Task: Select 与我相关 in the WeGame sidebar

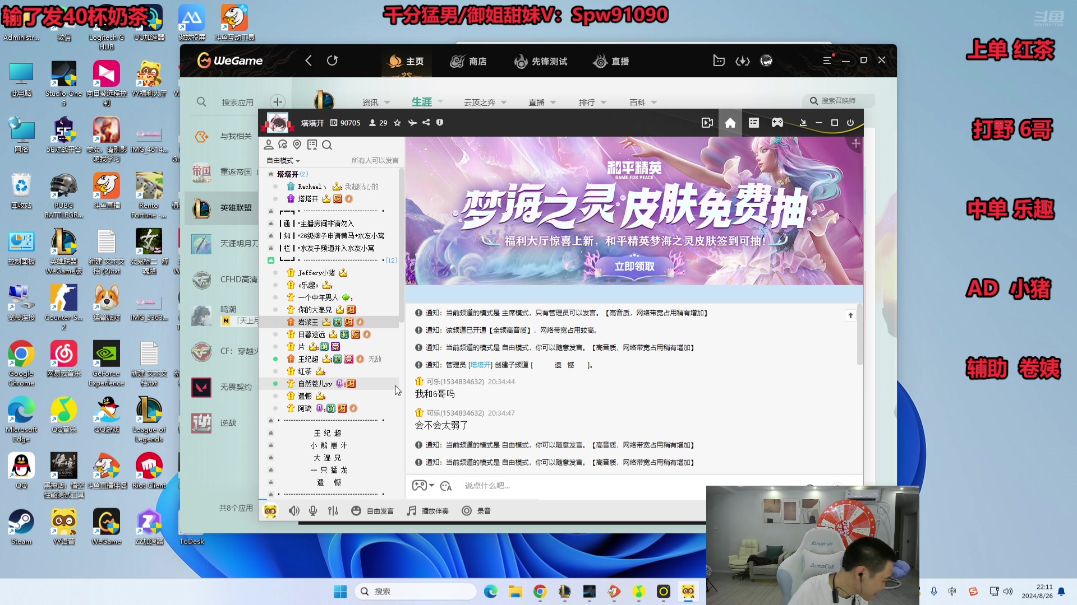Action: click(x=222, y=136)
